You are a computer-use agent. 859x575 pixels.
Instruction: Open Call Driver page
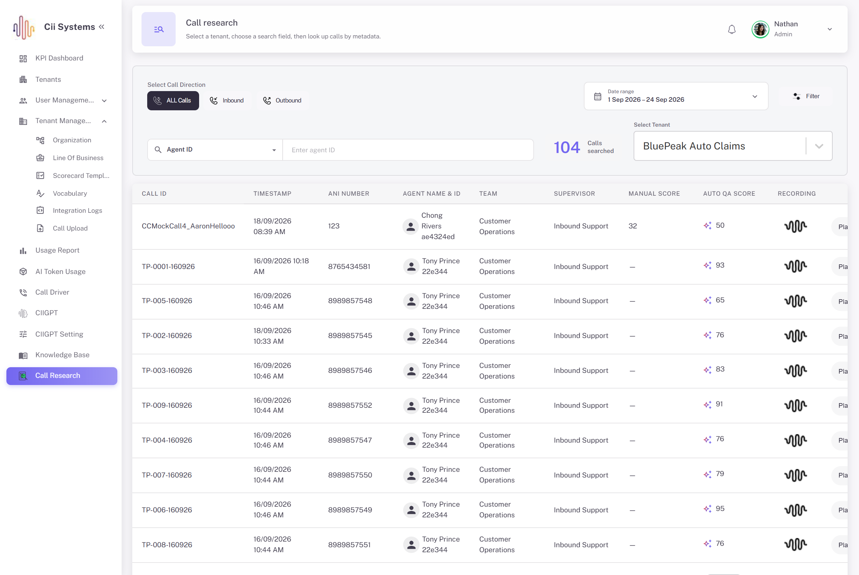52,292
